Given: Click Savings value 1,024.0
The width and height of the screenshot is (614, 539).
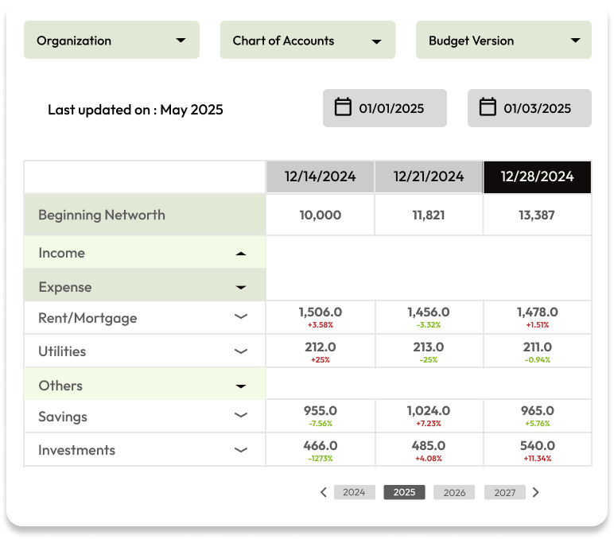Looking at the screenshot, I should (429, 411).
